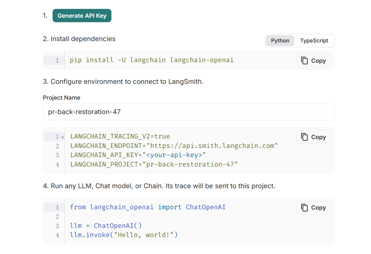
Task: Copy the LANGCHAIN environment variables block
Action: [x=314, y=137]
